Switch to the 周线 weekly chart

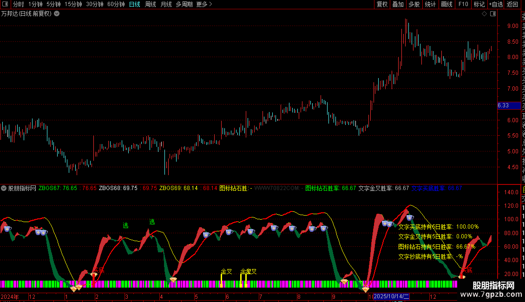[151, 4]
